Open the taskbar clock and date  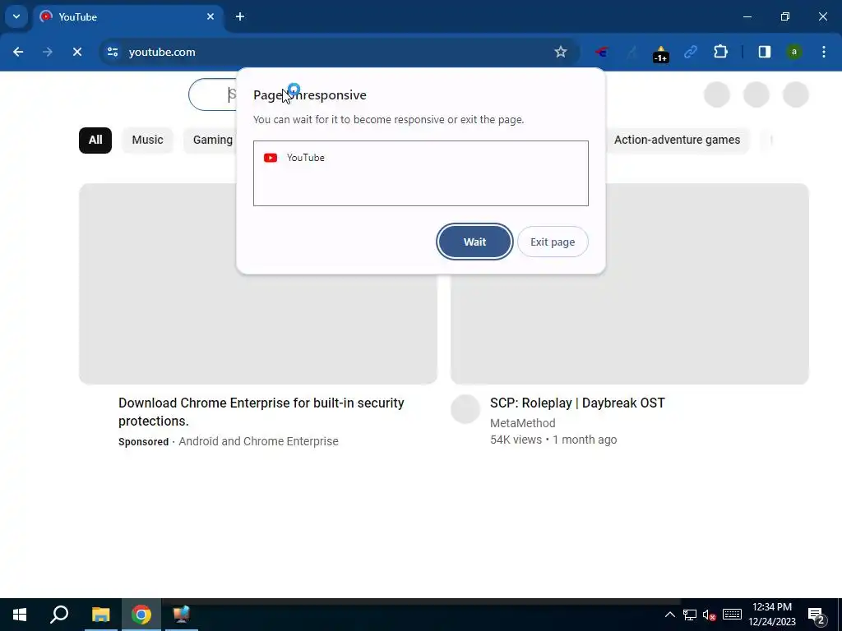[771, 615]
